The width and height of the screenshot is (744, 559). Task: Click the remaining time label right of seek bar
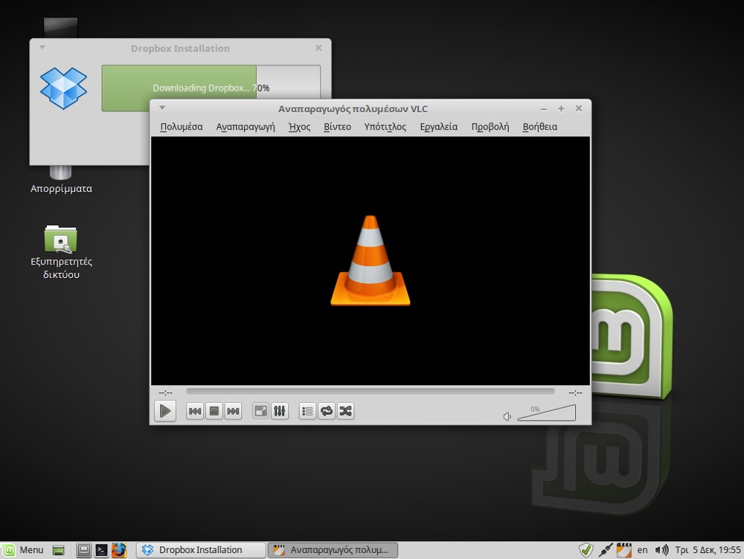tap(575, 392)
